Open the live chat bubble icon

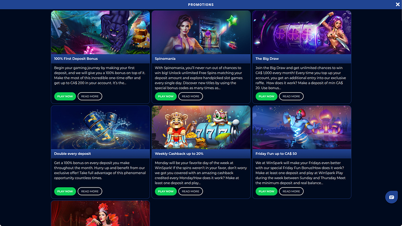tap(392, 197)
